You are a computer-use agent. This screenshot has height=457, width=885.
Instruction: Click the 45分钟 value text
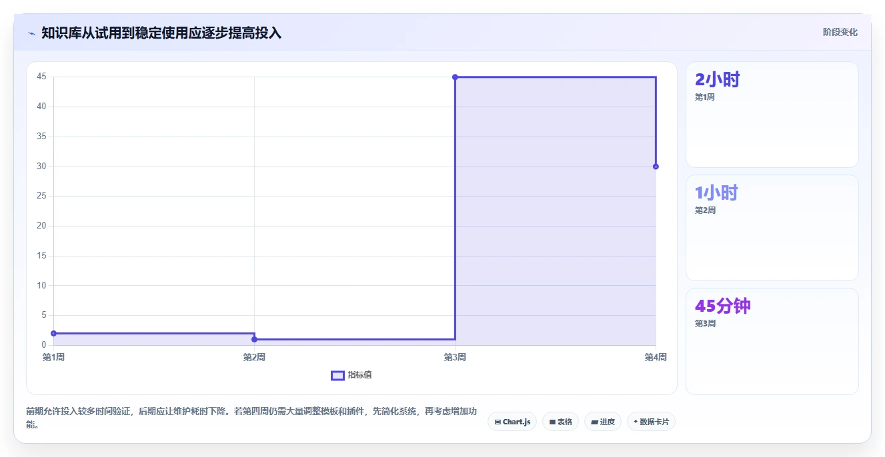pyautogui.click(x=723, y=306)
